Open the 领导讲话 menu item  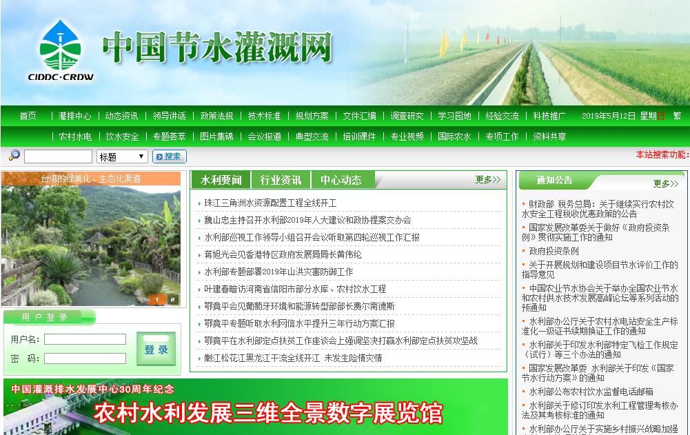(x=170, y=116)
